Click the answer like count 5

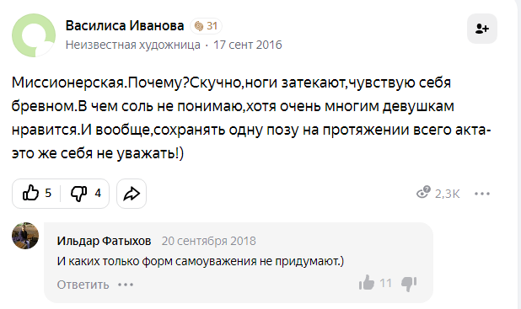[x=48, y=193]
